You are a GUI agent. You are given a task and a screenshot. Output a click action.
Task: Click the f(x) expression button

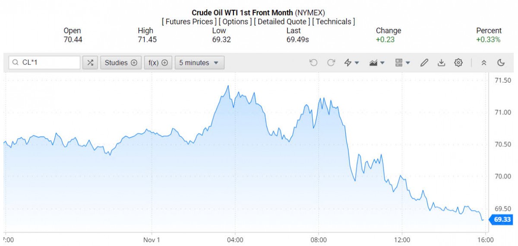[158, 63]
